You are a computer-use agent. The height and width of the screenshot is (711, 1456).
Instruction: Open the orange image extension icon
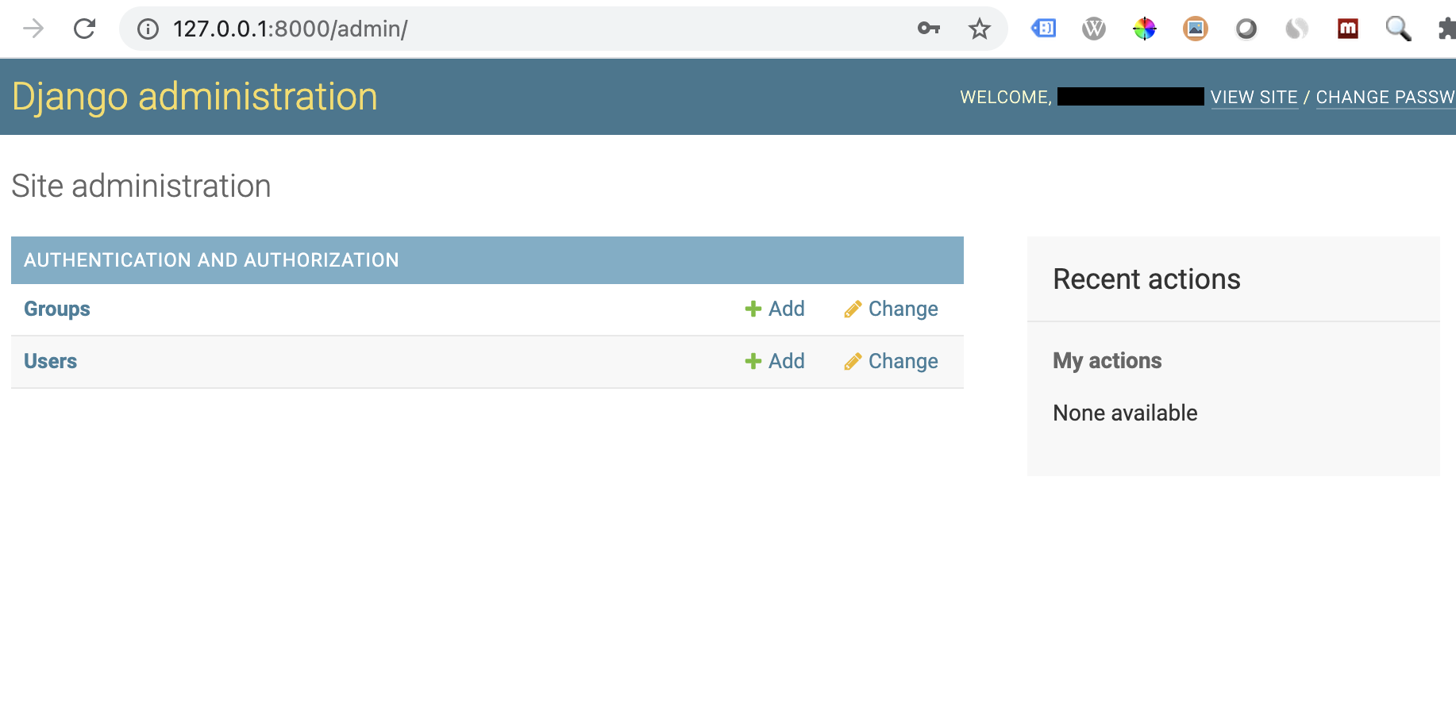click(1196, 29)
